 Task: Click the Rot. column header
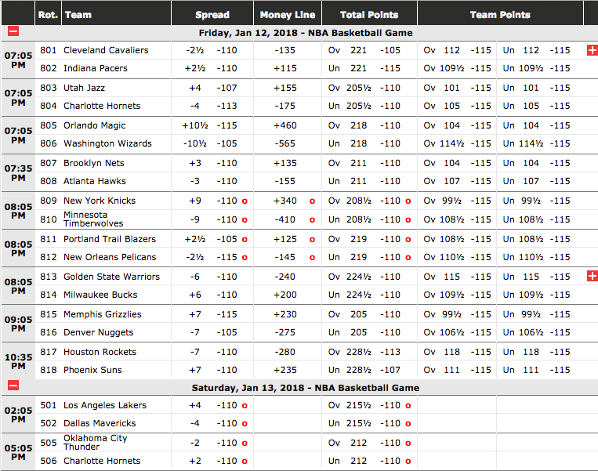click(48, 15)
